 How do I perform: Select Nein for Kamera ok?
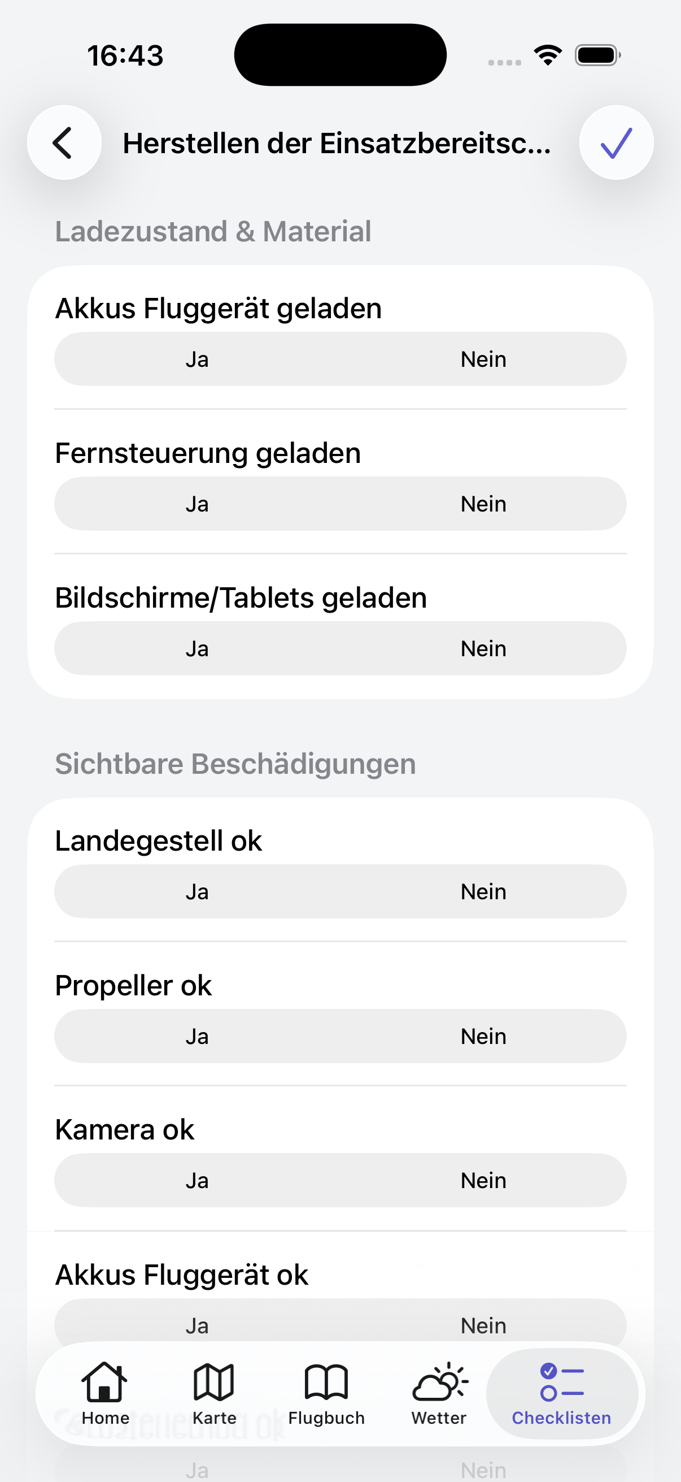483,1181
